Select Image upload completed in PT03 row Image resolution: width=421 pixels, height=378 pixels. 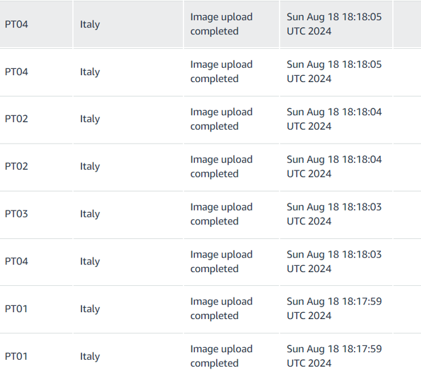[x=222, y=214]
